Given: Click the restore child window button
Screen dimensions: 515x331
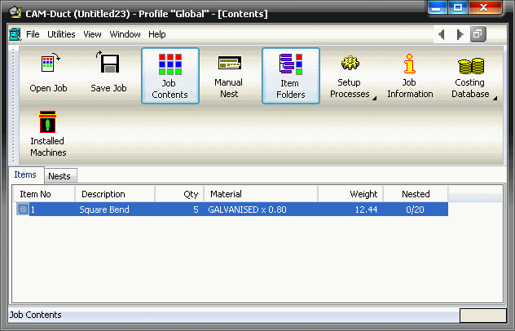Looking at the screenshot, I should 478,34.
